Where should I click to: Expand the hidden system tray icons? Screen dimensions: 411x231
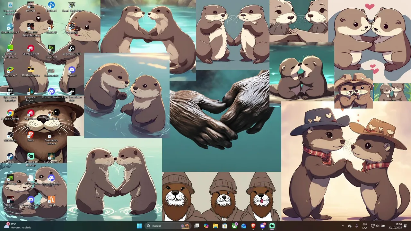(x=343, y=226)
